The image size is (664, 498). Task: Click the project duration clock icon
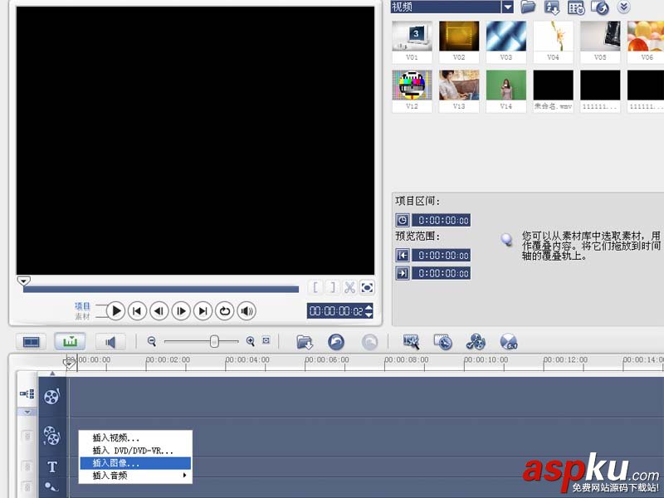403,220
